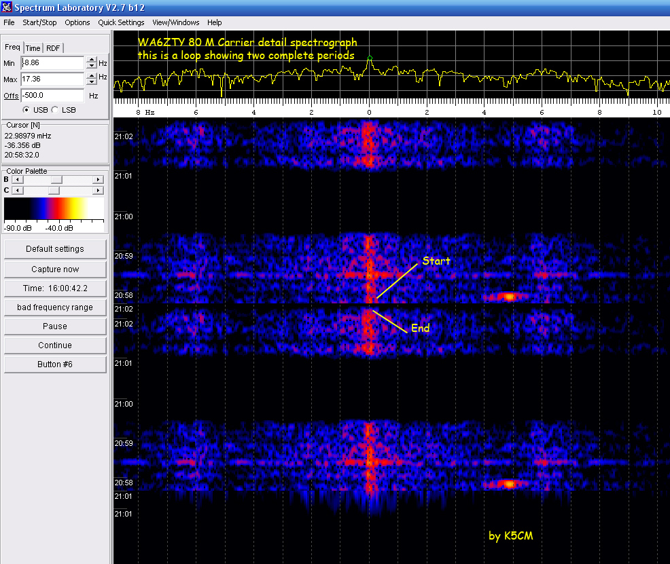Open the File menu
670x564 pixels.
(9, 22)
